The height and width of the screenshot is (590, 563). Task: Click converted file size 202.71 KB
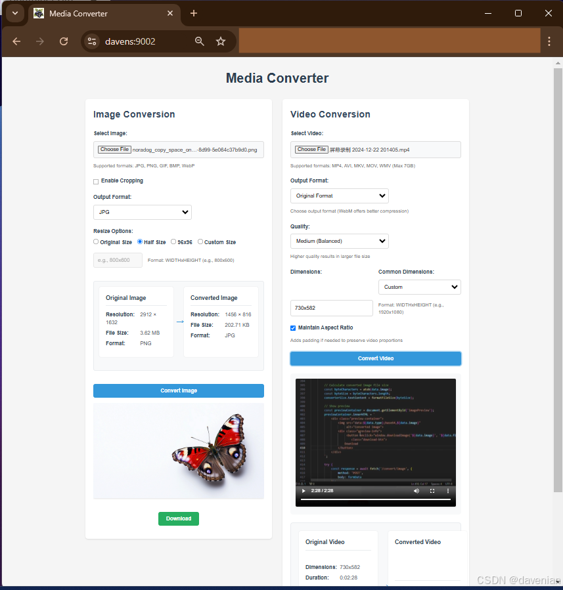click(237, 325)
